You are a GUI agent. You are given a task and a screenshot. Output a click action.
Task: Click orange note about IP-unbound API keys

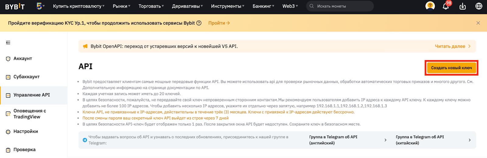pyautogui.click(x=218, y=112)
